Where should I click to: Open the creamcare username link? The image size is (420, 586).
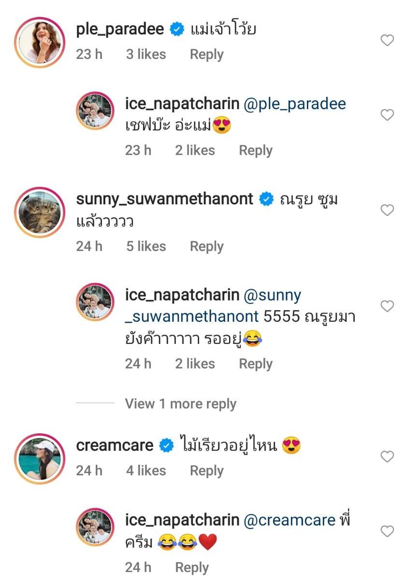click(x=115, y=445)
